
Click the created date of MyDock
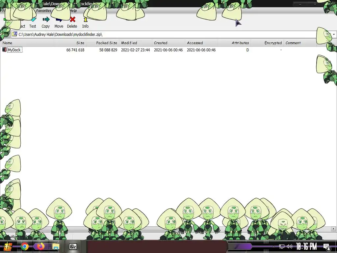(x=168, y=50)
